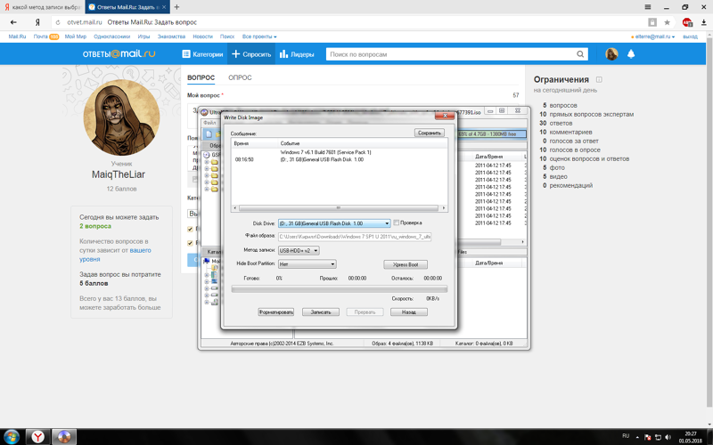Click the вашего уровня link
Screen dimensions: 713x445
coord(115,255)
